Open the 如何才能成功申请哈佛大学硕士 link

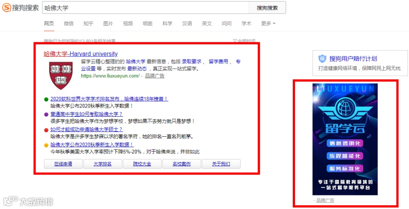86,129
